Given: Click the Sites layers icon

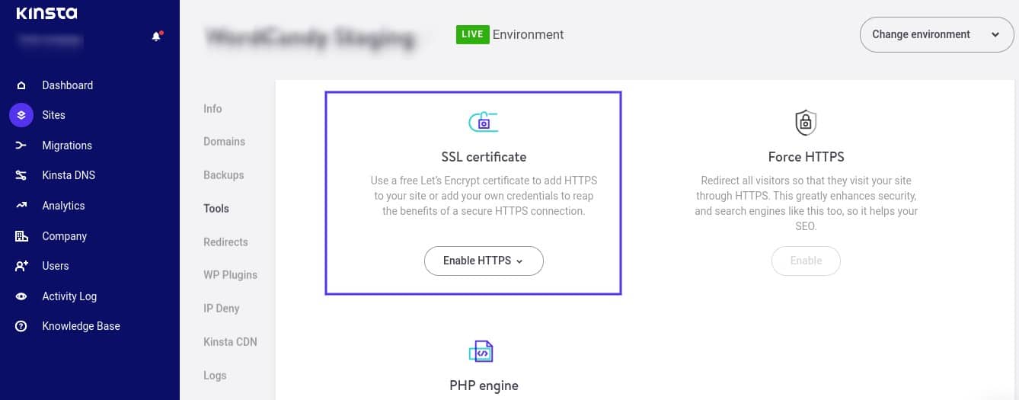Looking at the screenshot, I should click(21, 115).
